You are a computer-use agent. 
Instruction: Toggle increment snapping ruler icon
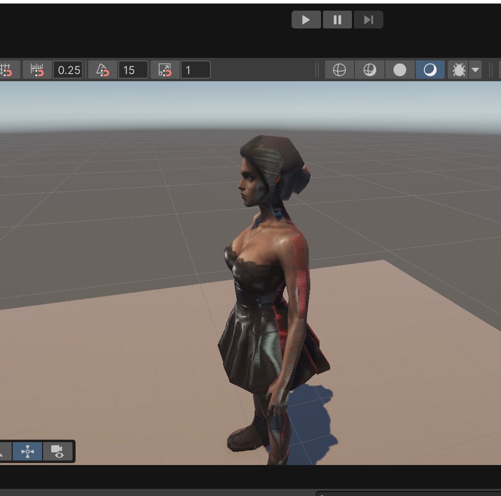click(x=38, y=70)
